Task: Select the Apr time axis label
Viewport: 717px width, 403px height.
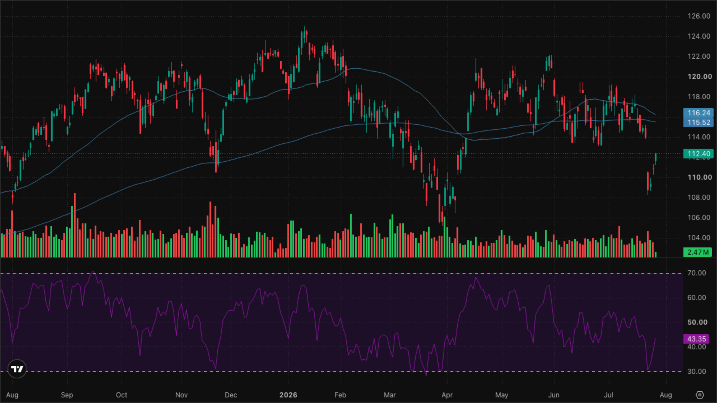Action: pyautogui.click(x=447, y=395)
